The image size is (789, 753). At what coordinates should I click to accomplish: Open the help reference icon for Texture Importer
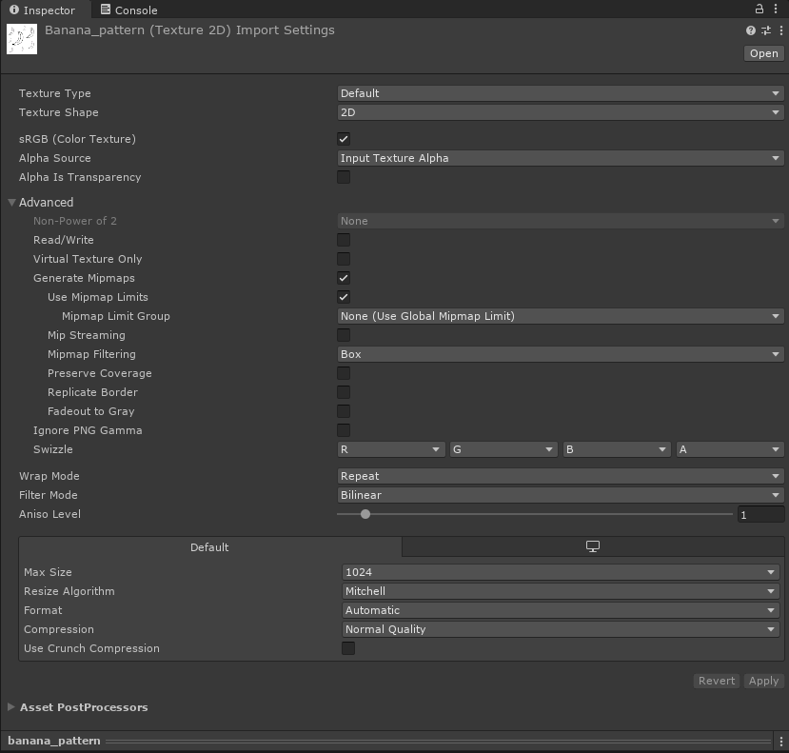pyautogui.click(x=751, y=30)
